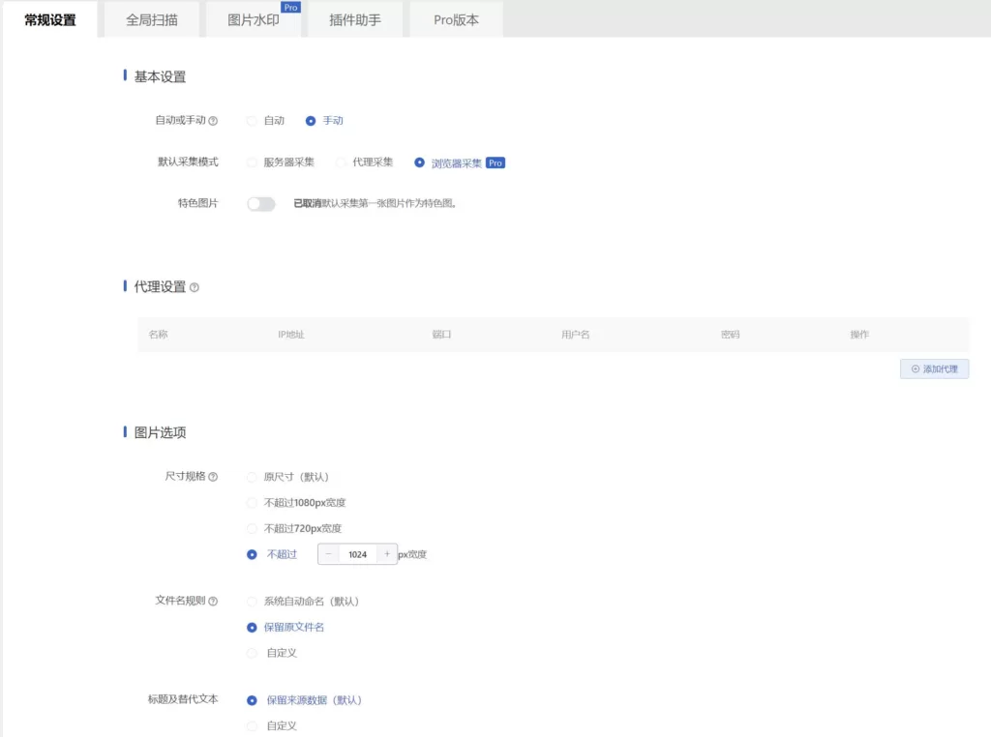The width and height of the screenshot is (991, 737).
Task: Click help icon next to 尺寸规格
Action: [213, 477]
